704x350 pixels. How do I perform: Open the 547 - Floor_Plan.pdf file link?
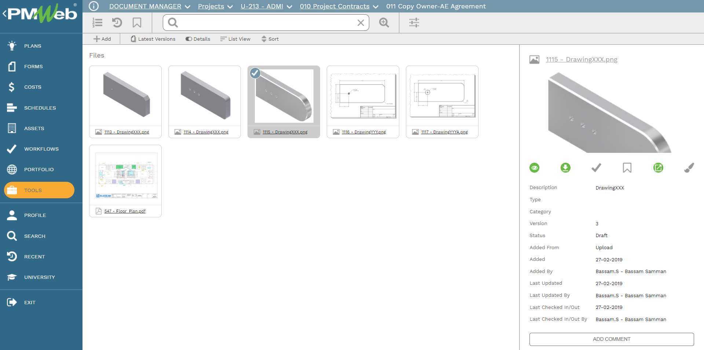point(125,211)
